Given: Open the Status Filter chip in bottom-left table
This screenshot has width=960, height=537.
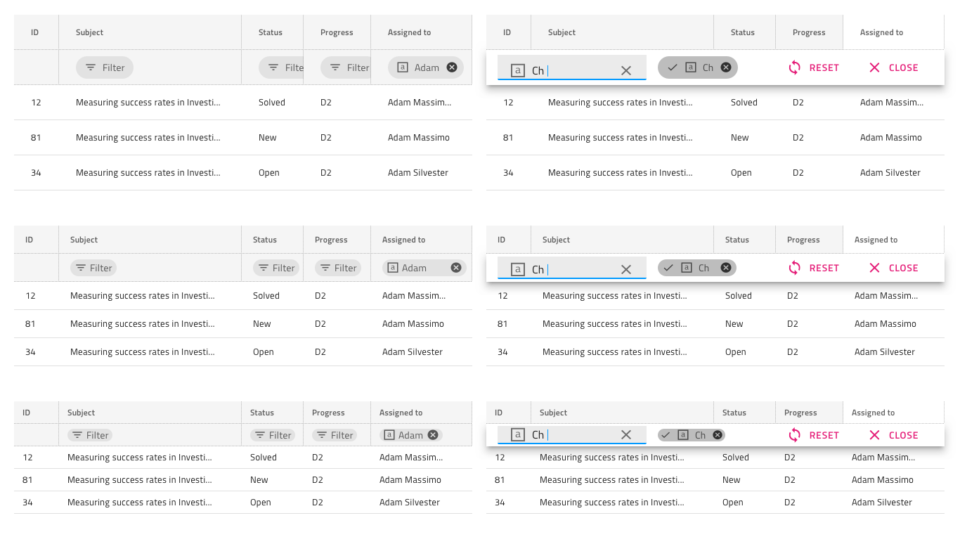Looking at the screenshot, I should click(x=273, y=435).
